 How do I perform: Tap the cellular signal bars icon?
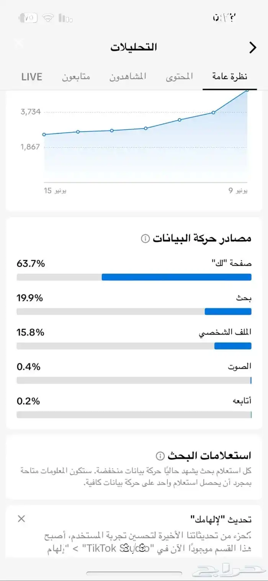(65, 18)
